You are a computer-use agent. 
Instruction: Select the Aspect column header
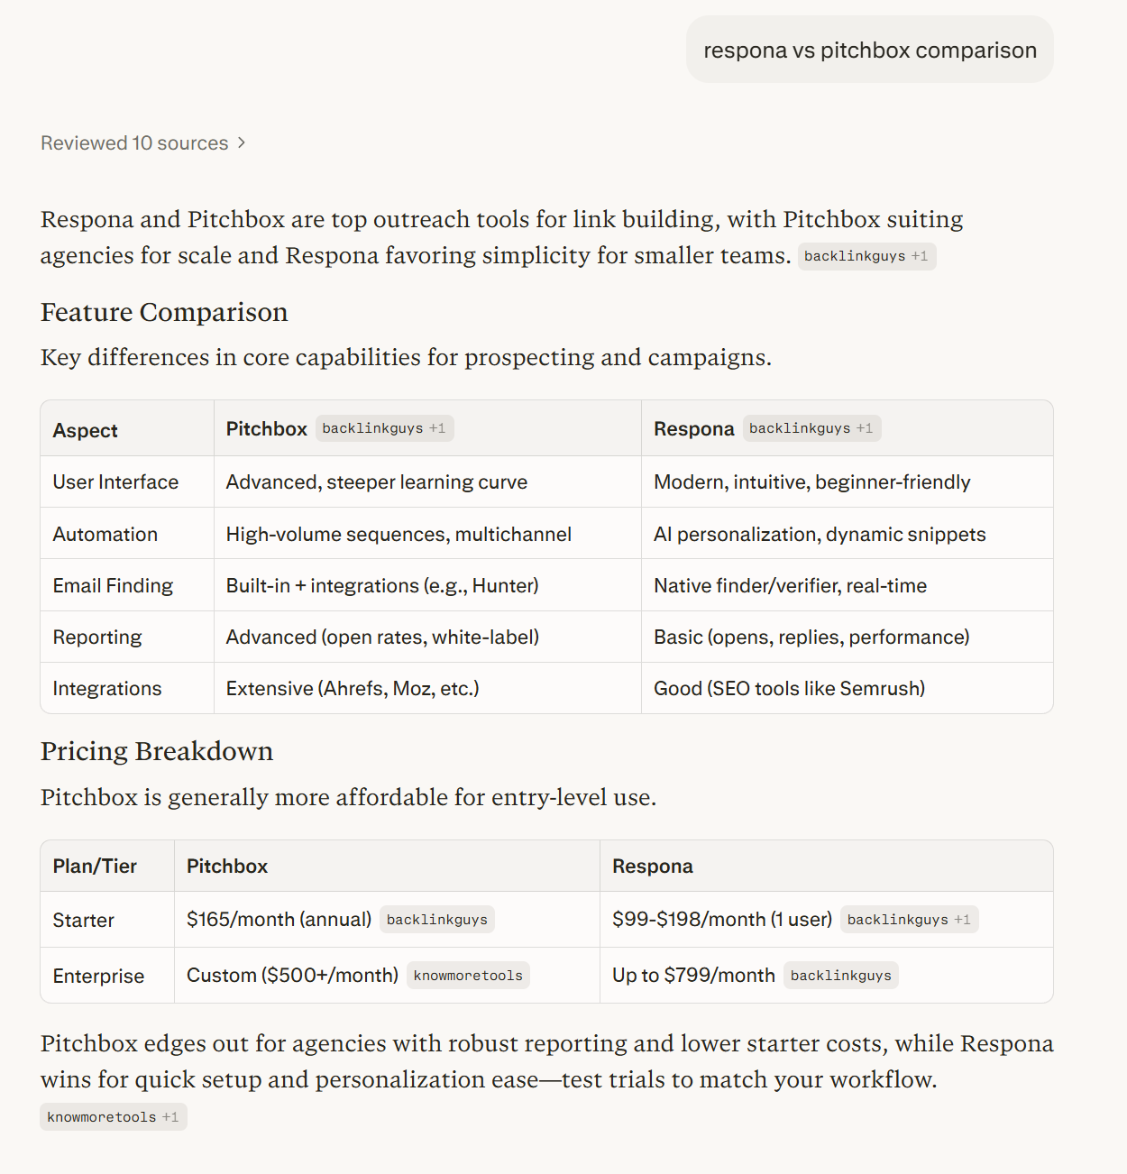pos(84,430)
